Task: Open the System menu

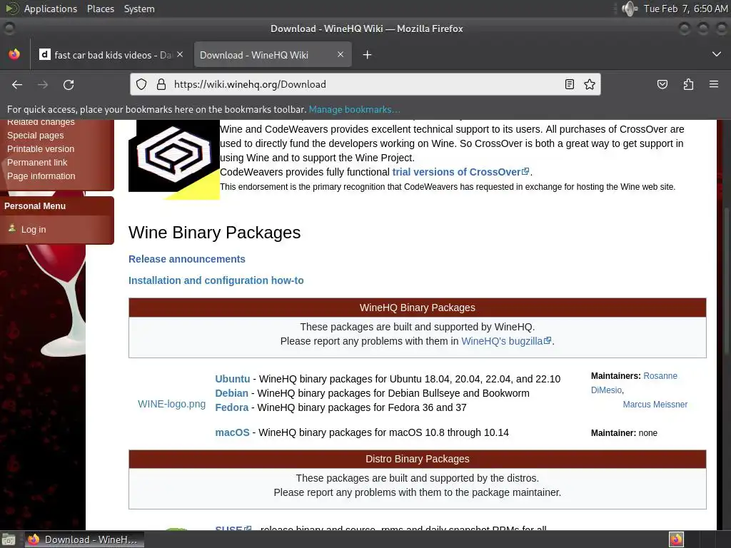Action: point(139,9)
